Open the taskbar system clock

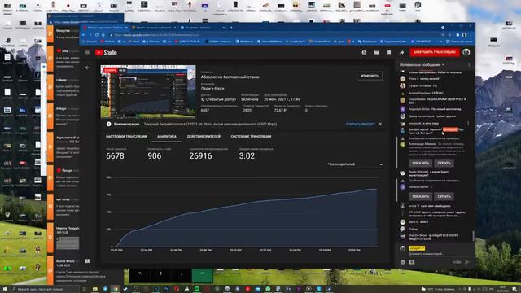pos(502,289)
